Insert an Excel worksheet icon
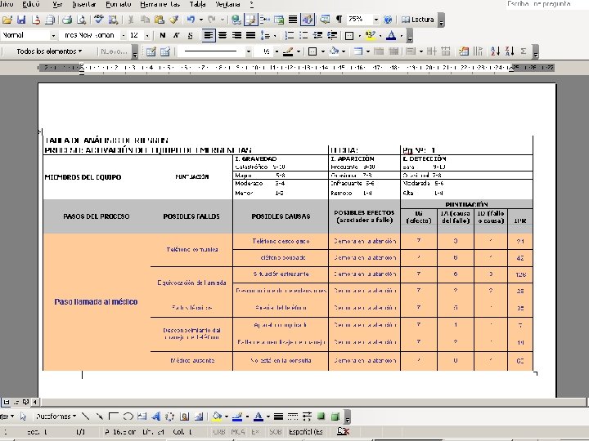Screen dimensions: 589x441 pos(279,20)
